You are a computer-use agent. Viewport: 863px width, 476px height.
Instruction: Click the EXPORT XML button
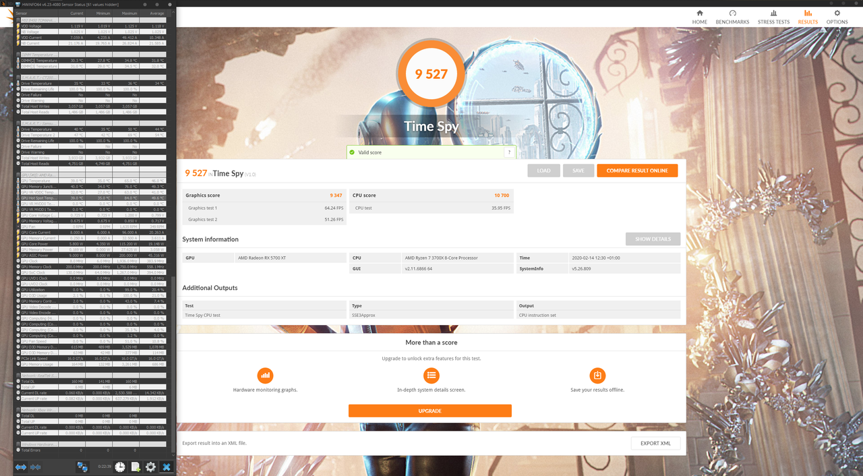coord(655,443)
